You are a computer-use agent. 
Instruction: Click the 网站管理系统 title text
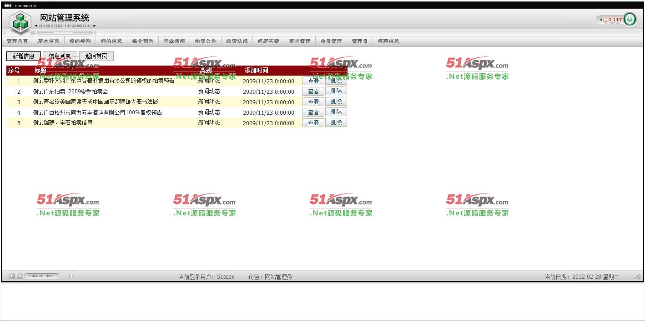coord(65,18)
